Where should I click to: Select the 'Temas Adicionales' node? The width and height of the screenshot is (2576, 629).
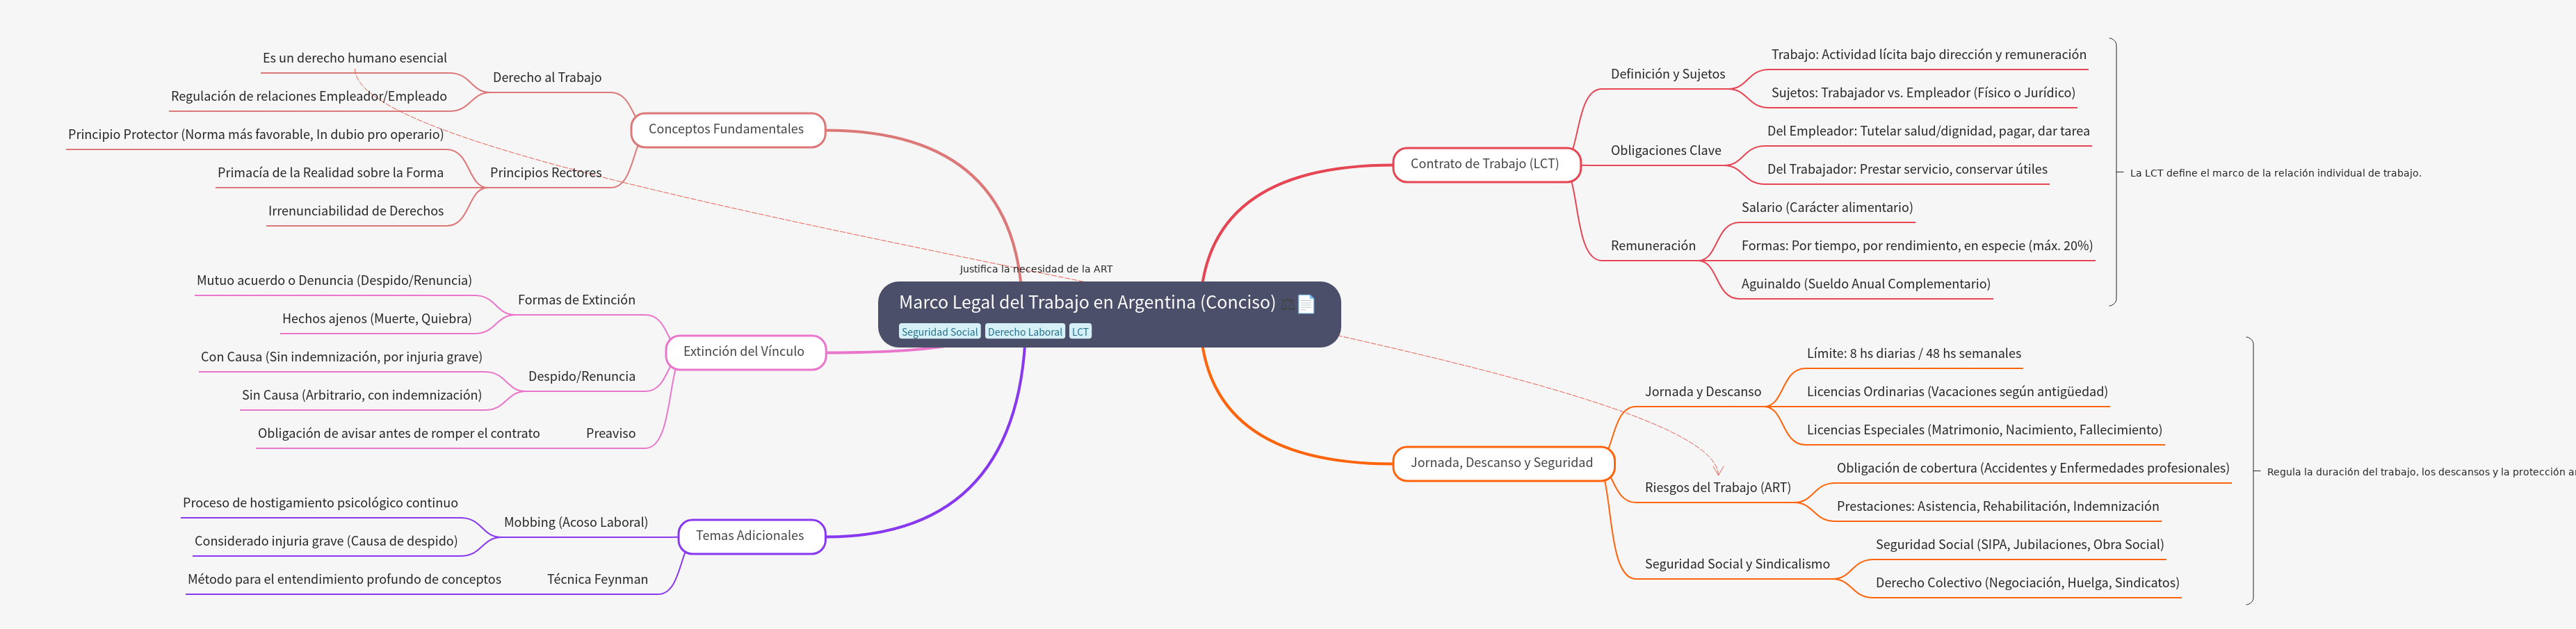tap(750, 536)
